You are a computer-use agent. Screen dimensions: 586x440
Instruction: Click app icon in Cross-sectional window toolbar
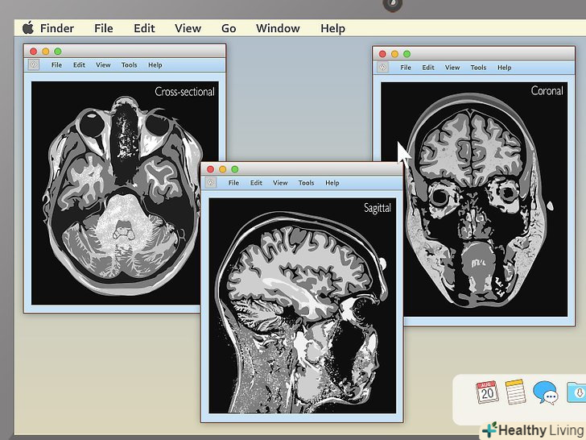[34, 64]
